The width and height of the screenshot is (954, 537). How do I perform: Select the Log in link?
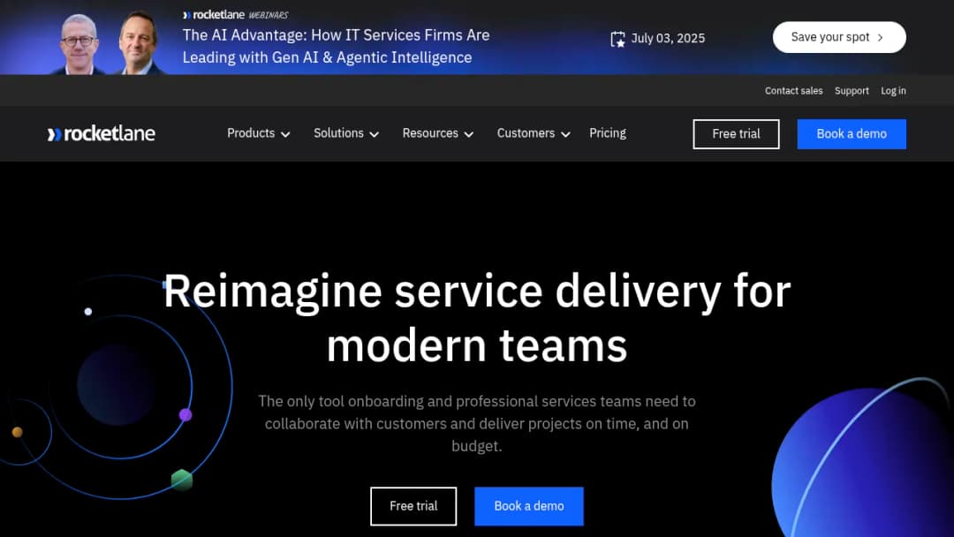pyautogui.click(x=893, y=91)
